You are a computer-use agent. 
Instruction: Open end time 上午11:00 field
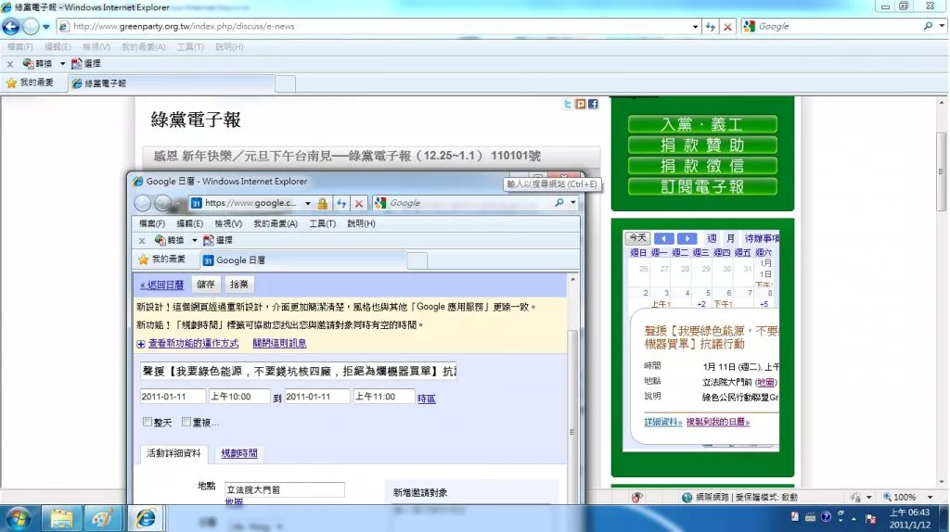coord(383,397)
